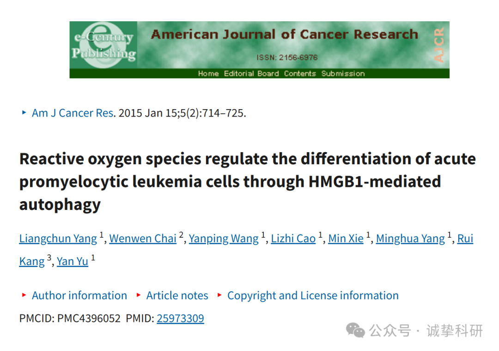499x351 pixels.
Task: Open the Home menu in journal banner
Action: click(x=208, y=74)
